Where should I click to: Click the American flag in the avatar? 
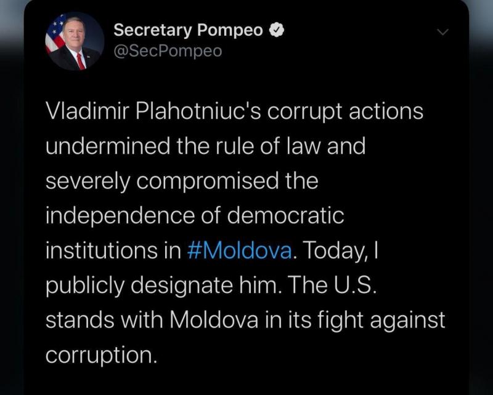click(55, 34)
